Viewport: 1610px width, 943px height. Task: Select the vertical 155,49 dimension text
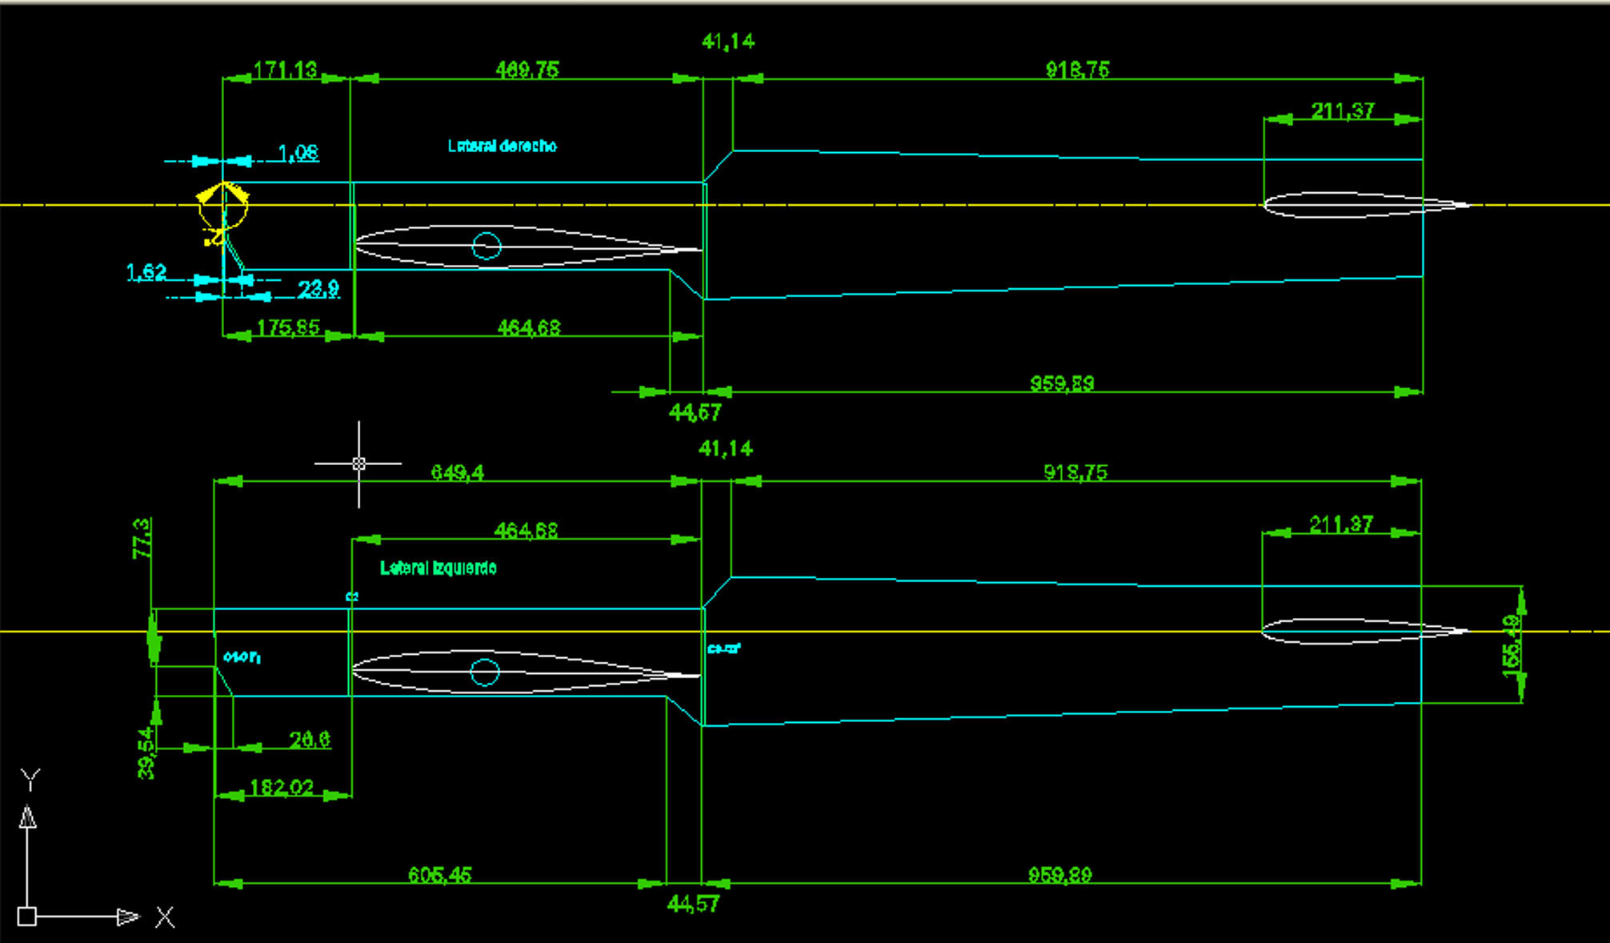1511,645
